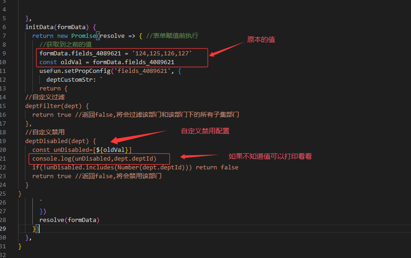The image size is (411, 258).
Task: Click the deptFilter(dept) function definition
Action: pos(54,106)
